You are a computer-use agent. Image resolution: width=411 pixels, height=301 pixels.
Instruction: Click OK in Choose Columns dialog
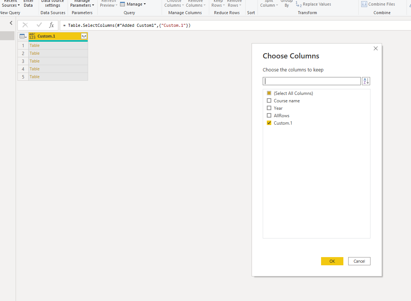click(332, 261)
